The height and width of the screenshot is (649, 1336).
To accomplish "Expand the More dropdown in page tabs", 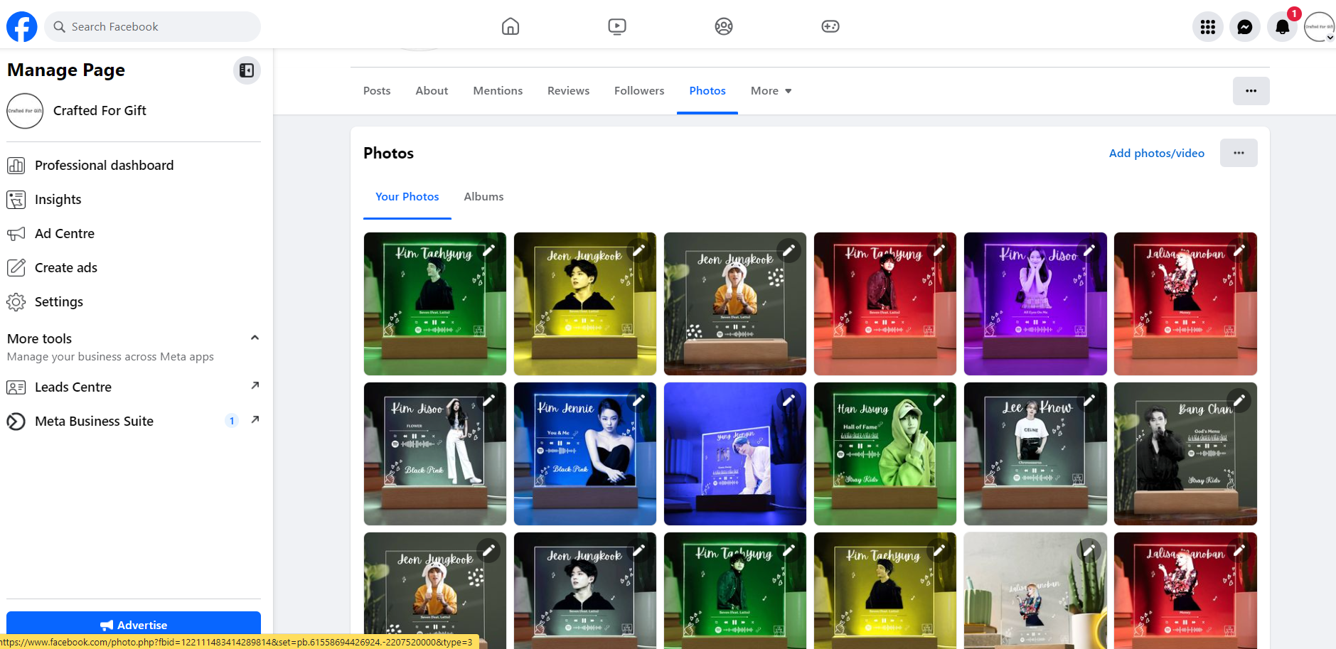I will [771, 91].
